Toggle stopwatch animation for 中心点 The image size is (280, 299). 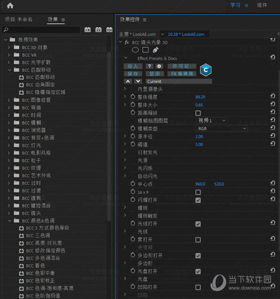133,184
